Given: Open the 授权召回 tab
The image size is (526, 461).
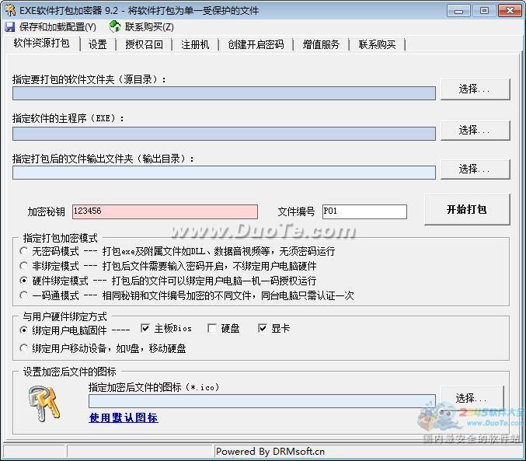Looking at the screenshot, I should click(x=144, y=44).
